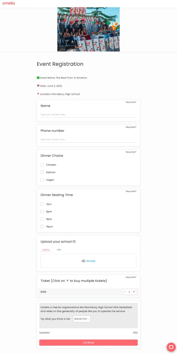The image size is (177, 354).
Task: Click the $110 subtotal amount
Action: [135, 332]
